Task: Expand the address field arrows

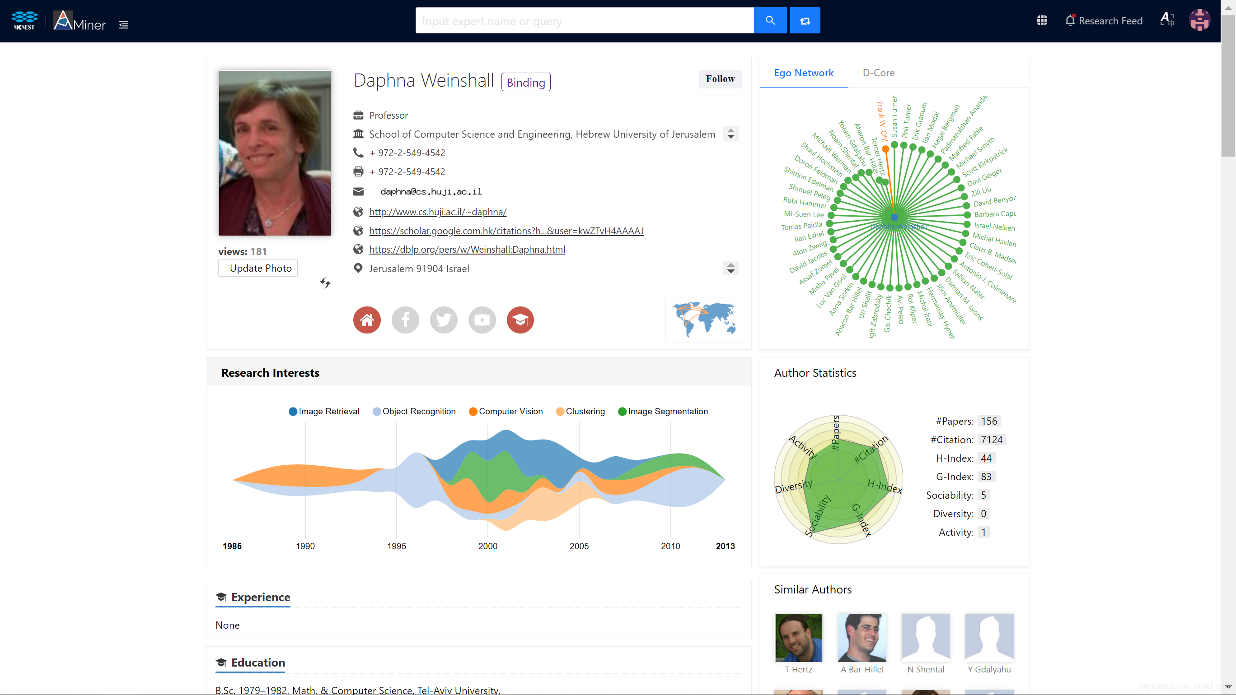Action: point(730,268)
